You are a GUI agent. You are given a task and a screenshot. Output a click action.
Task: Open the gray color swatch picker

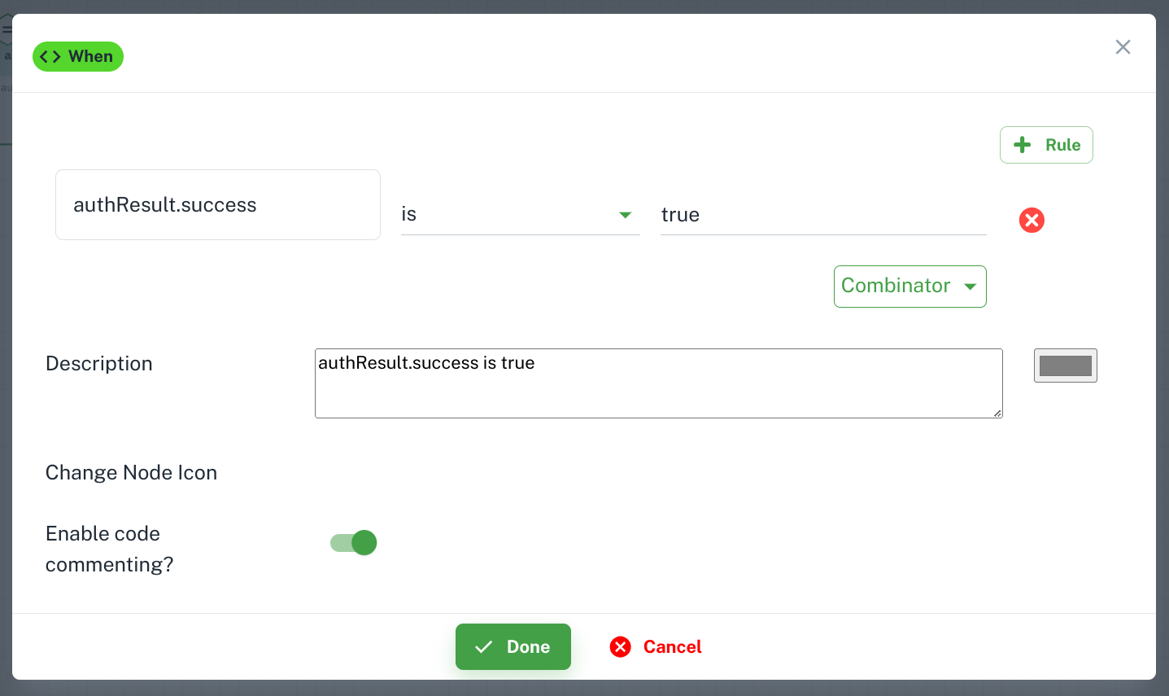coord(1066,366)
